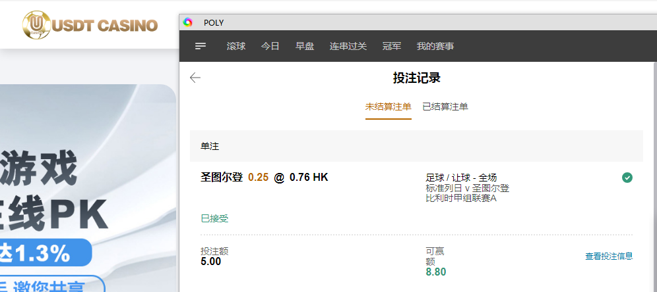Open the hamburger menu icon
The height and width of the screenshot is (292, 657).
click(x=201, y=46)
